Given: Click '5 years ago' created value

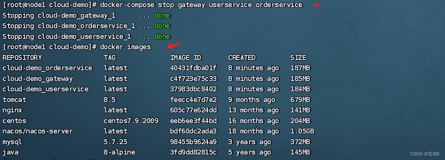Looking at the screenshot, I should [x=250, y=152].
